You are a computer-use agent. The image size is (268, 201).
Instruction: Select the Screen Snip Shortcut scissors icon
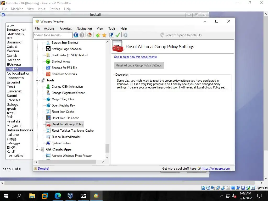pos(48,43)
